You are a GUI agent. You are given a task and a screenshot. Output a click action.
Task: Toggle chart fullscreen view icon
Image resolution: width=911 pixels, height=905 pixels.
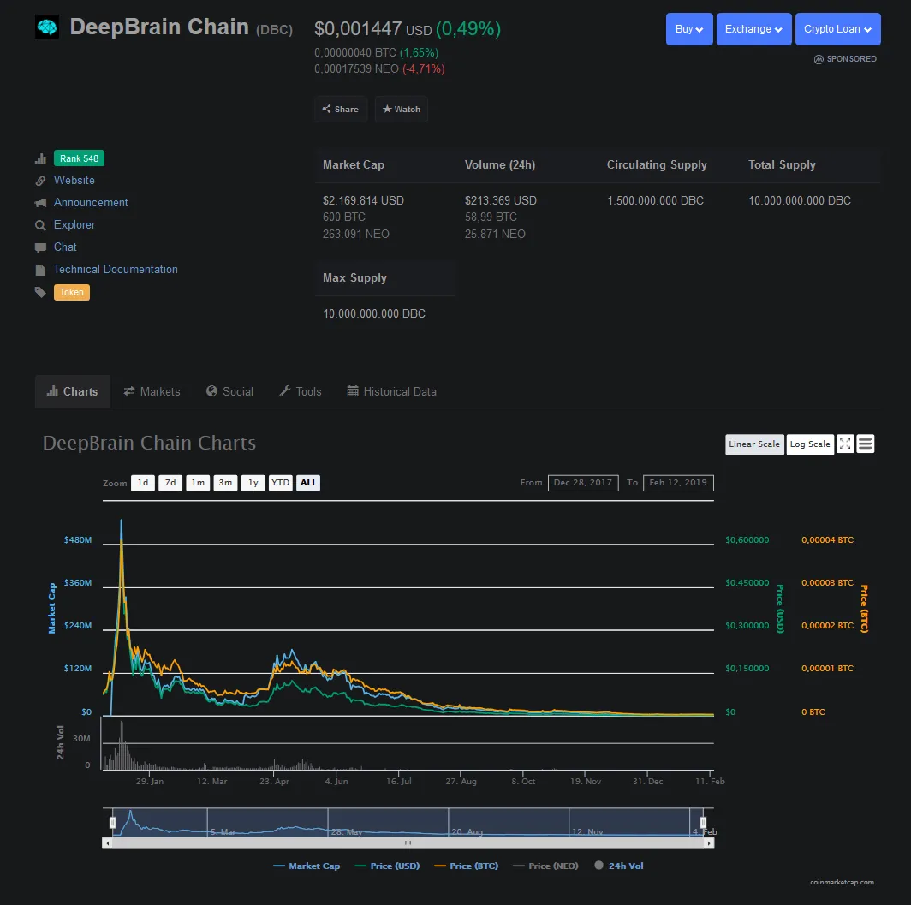point(845,444)
